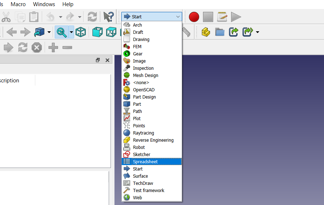Expand the Redo history dropdown arrow

(80, 17)
